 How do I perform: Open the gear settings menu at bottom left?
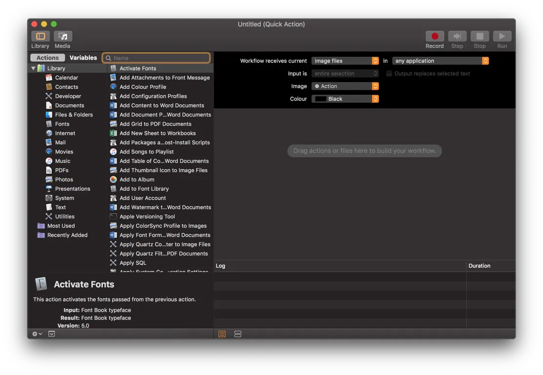click(37, 334)
